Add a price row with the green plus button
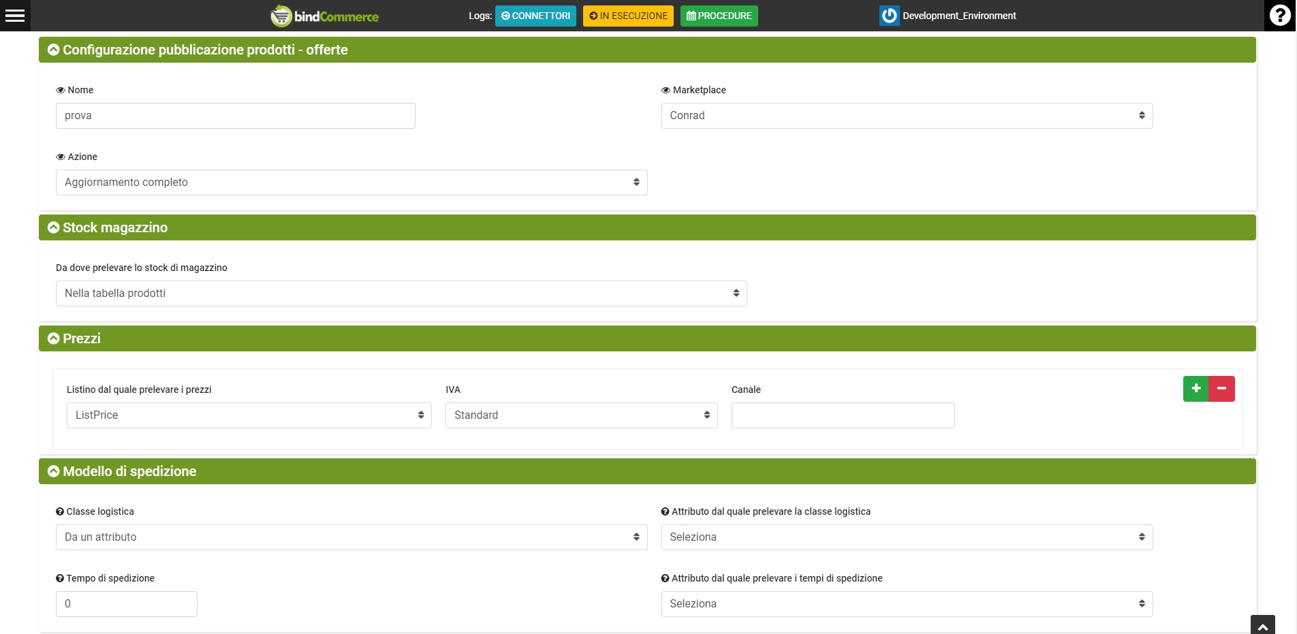Image resolution: width=1297 pixels, height=634 pixels. (1196, 389)
